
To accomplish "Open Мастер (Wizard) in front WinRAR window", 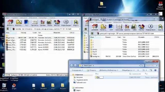I will 141,27.
